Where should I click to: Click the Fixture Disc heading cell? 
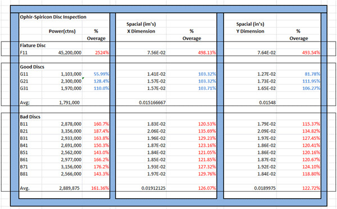33,46
